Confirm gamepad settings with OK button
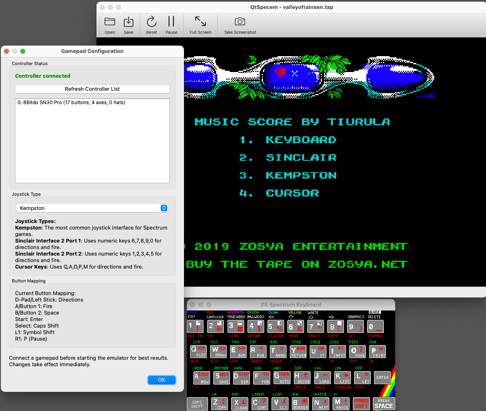486x411 pixels. click(x=162, y=380)
